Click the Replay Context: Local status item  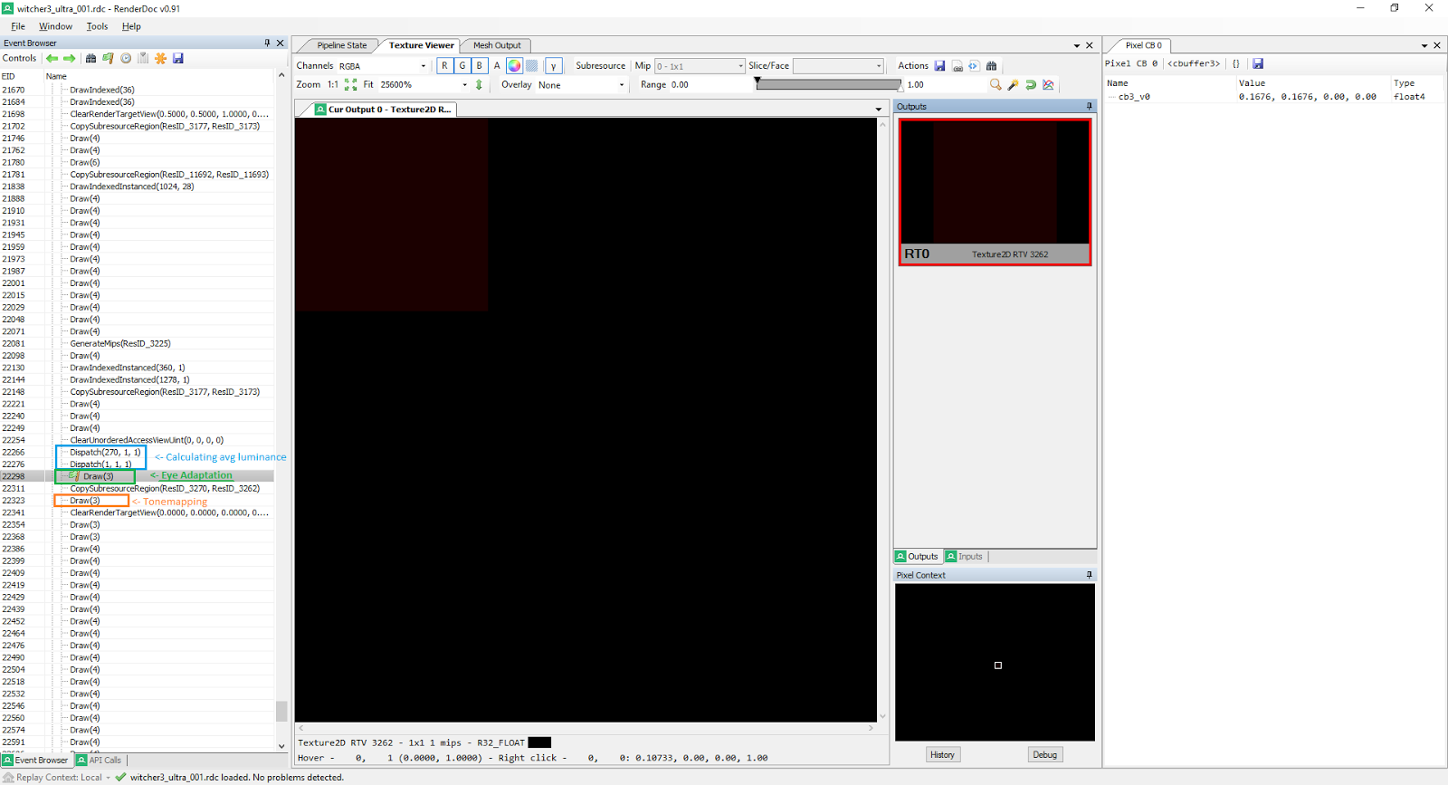point(59,778)
